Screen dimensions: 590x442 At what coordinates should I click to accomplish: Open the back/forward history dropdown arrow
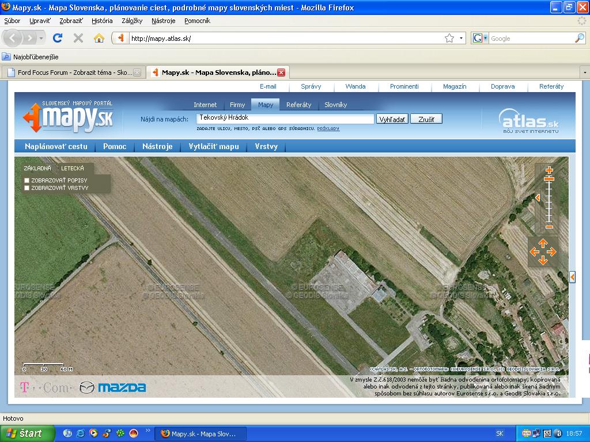click(x=41, y=38)
